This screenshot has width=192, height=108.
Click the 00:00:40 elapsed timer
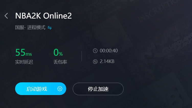point(109,51)
